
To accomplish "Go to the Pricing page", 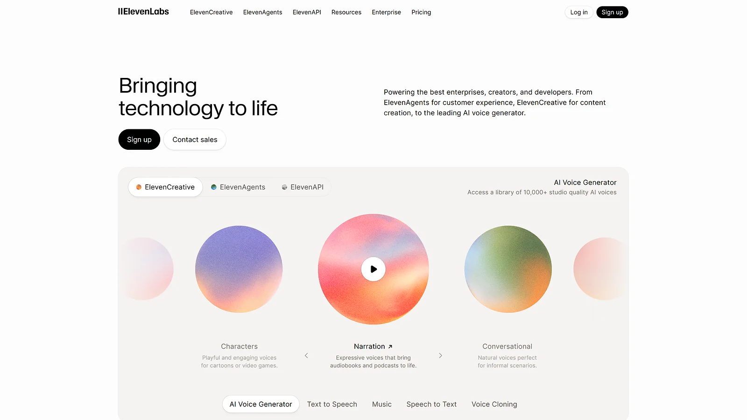I will 421,12.
